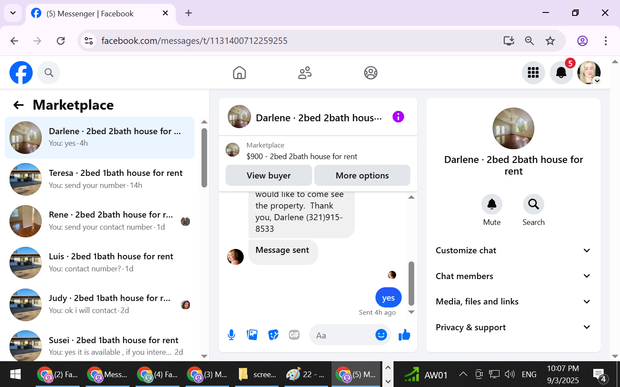Open the Facebook menu grid icon
The height and width of the screenshot is (387, 620).
pos(533,73)
